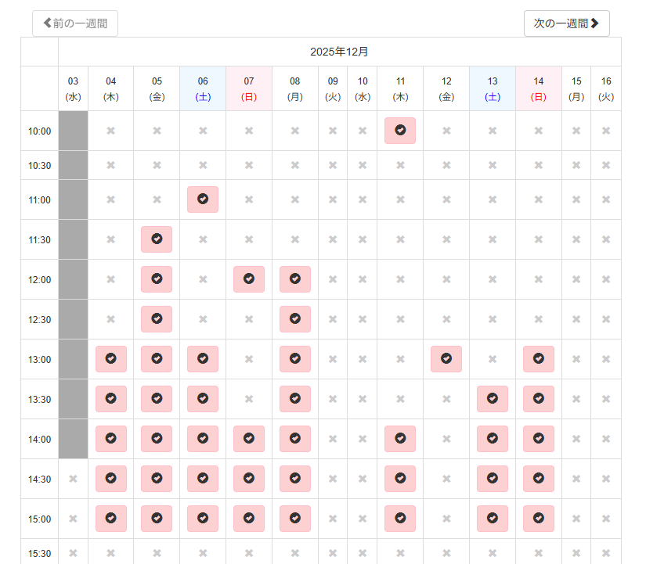The height and width of the screenshot is (564, 646).
Task: Pick the 11 (木) 14:00 available slot
Action: coord(400,439)
